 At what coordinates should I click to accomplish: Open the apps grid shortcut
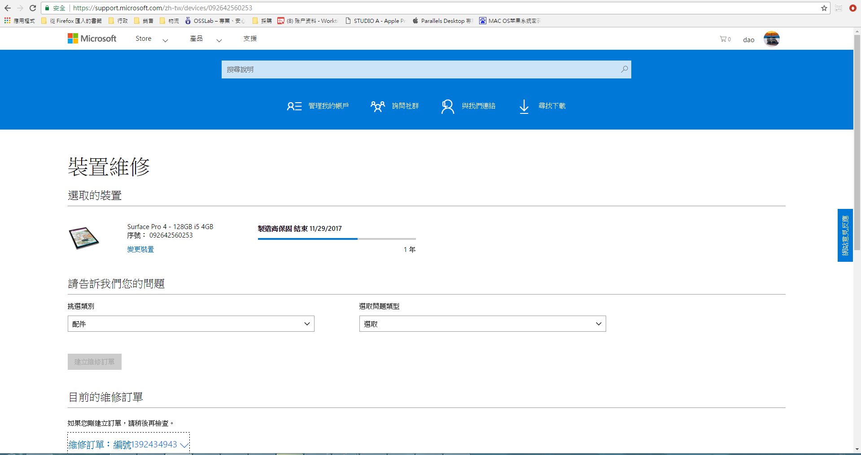click(7, 21)
